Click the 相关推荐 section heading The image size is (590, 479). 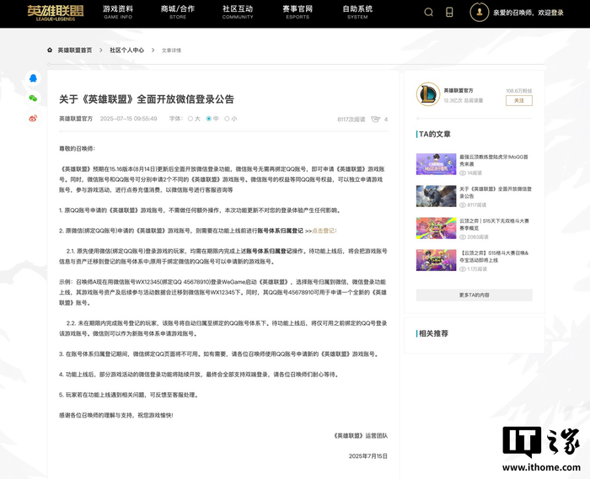coord(433,333)
